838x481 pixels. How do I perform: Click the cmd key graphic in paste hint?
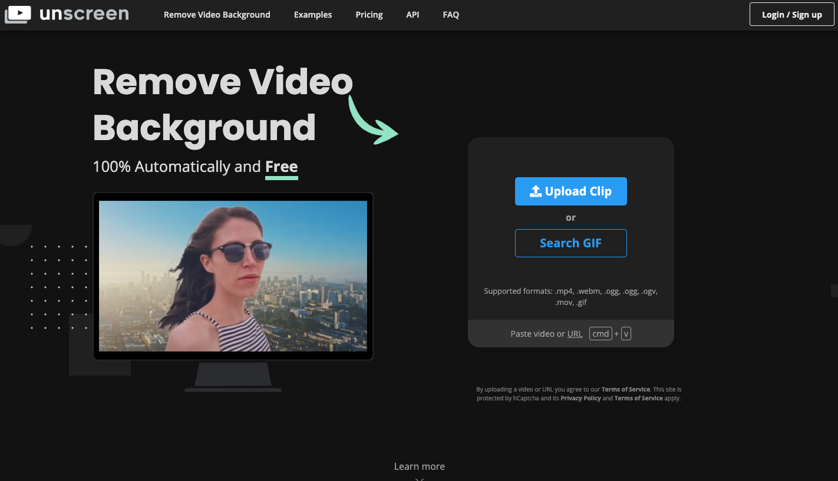[601, 333]
